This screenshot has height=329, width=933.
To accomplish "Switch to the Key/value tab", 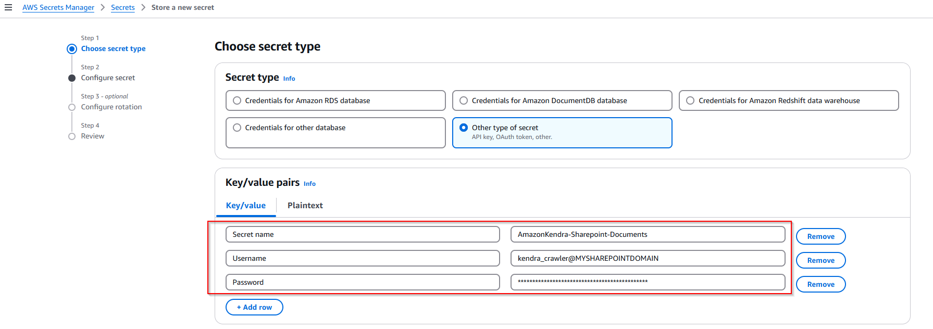I will tap(245, 206).
